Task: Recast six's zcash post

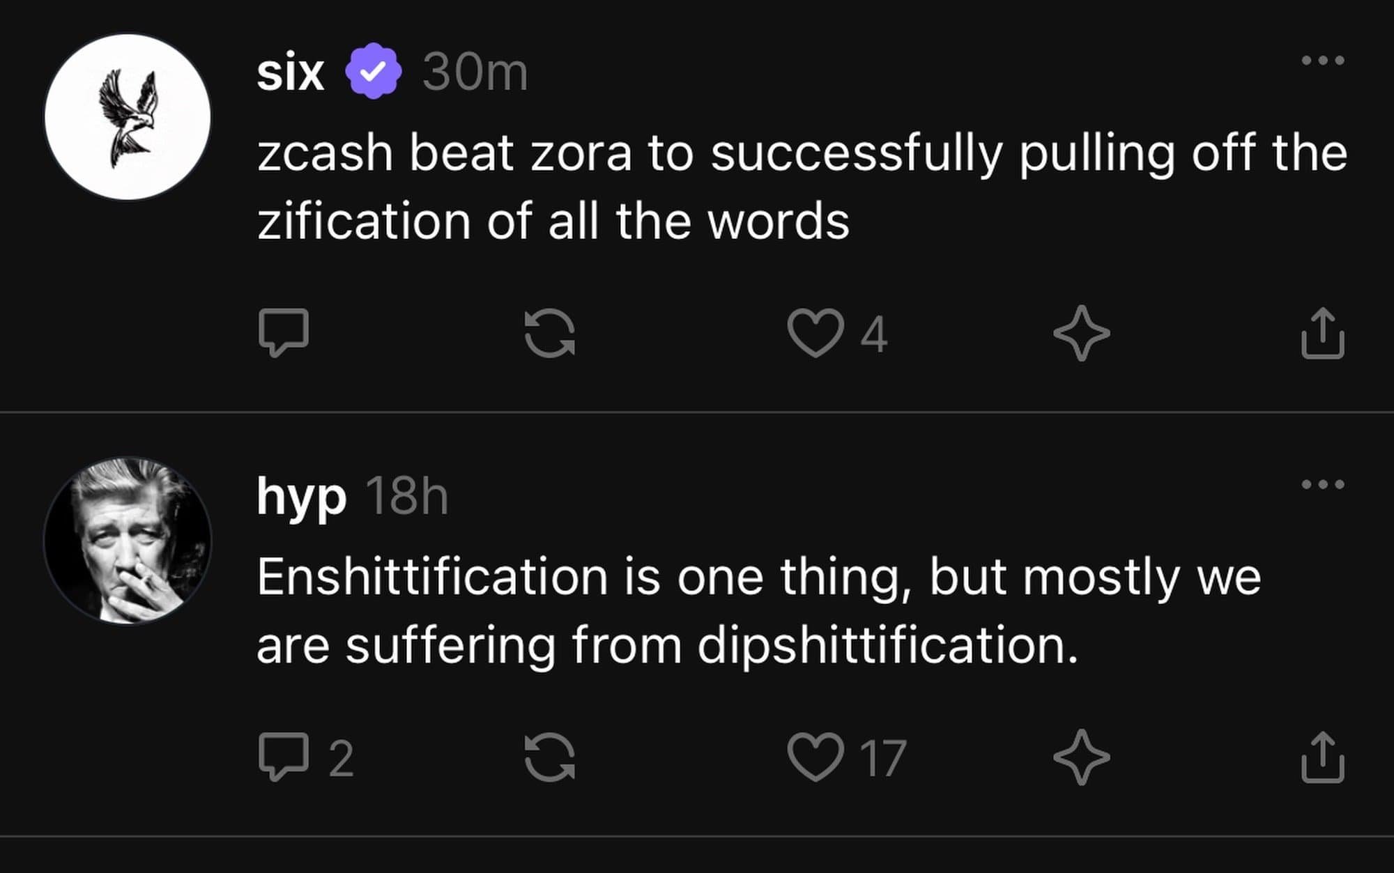Action: pyautogui.click(x=550, y=333)
